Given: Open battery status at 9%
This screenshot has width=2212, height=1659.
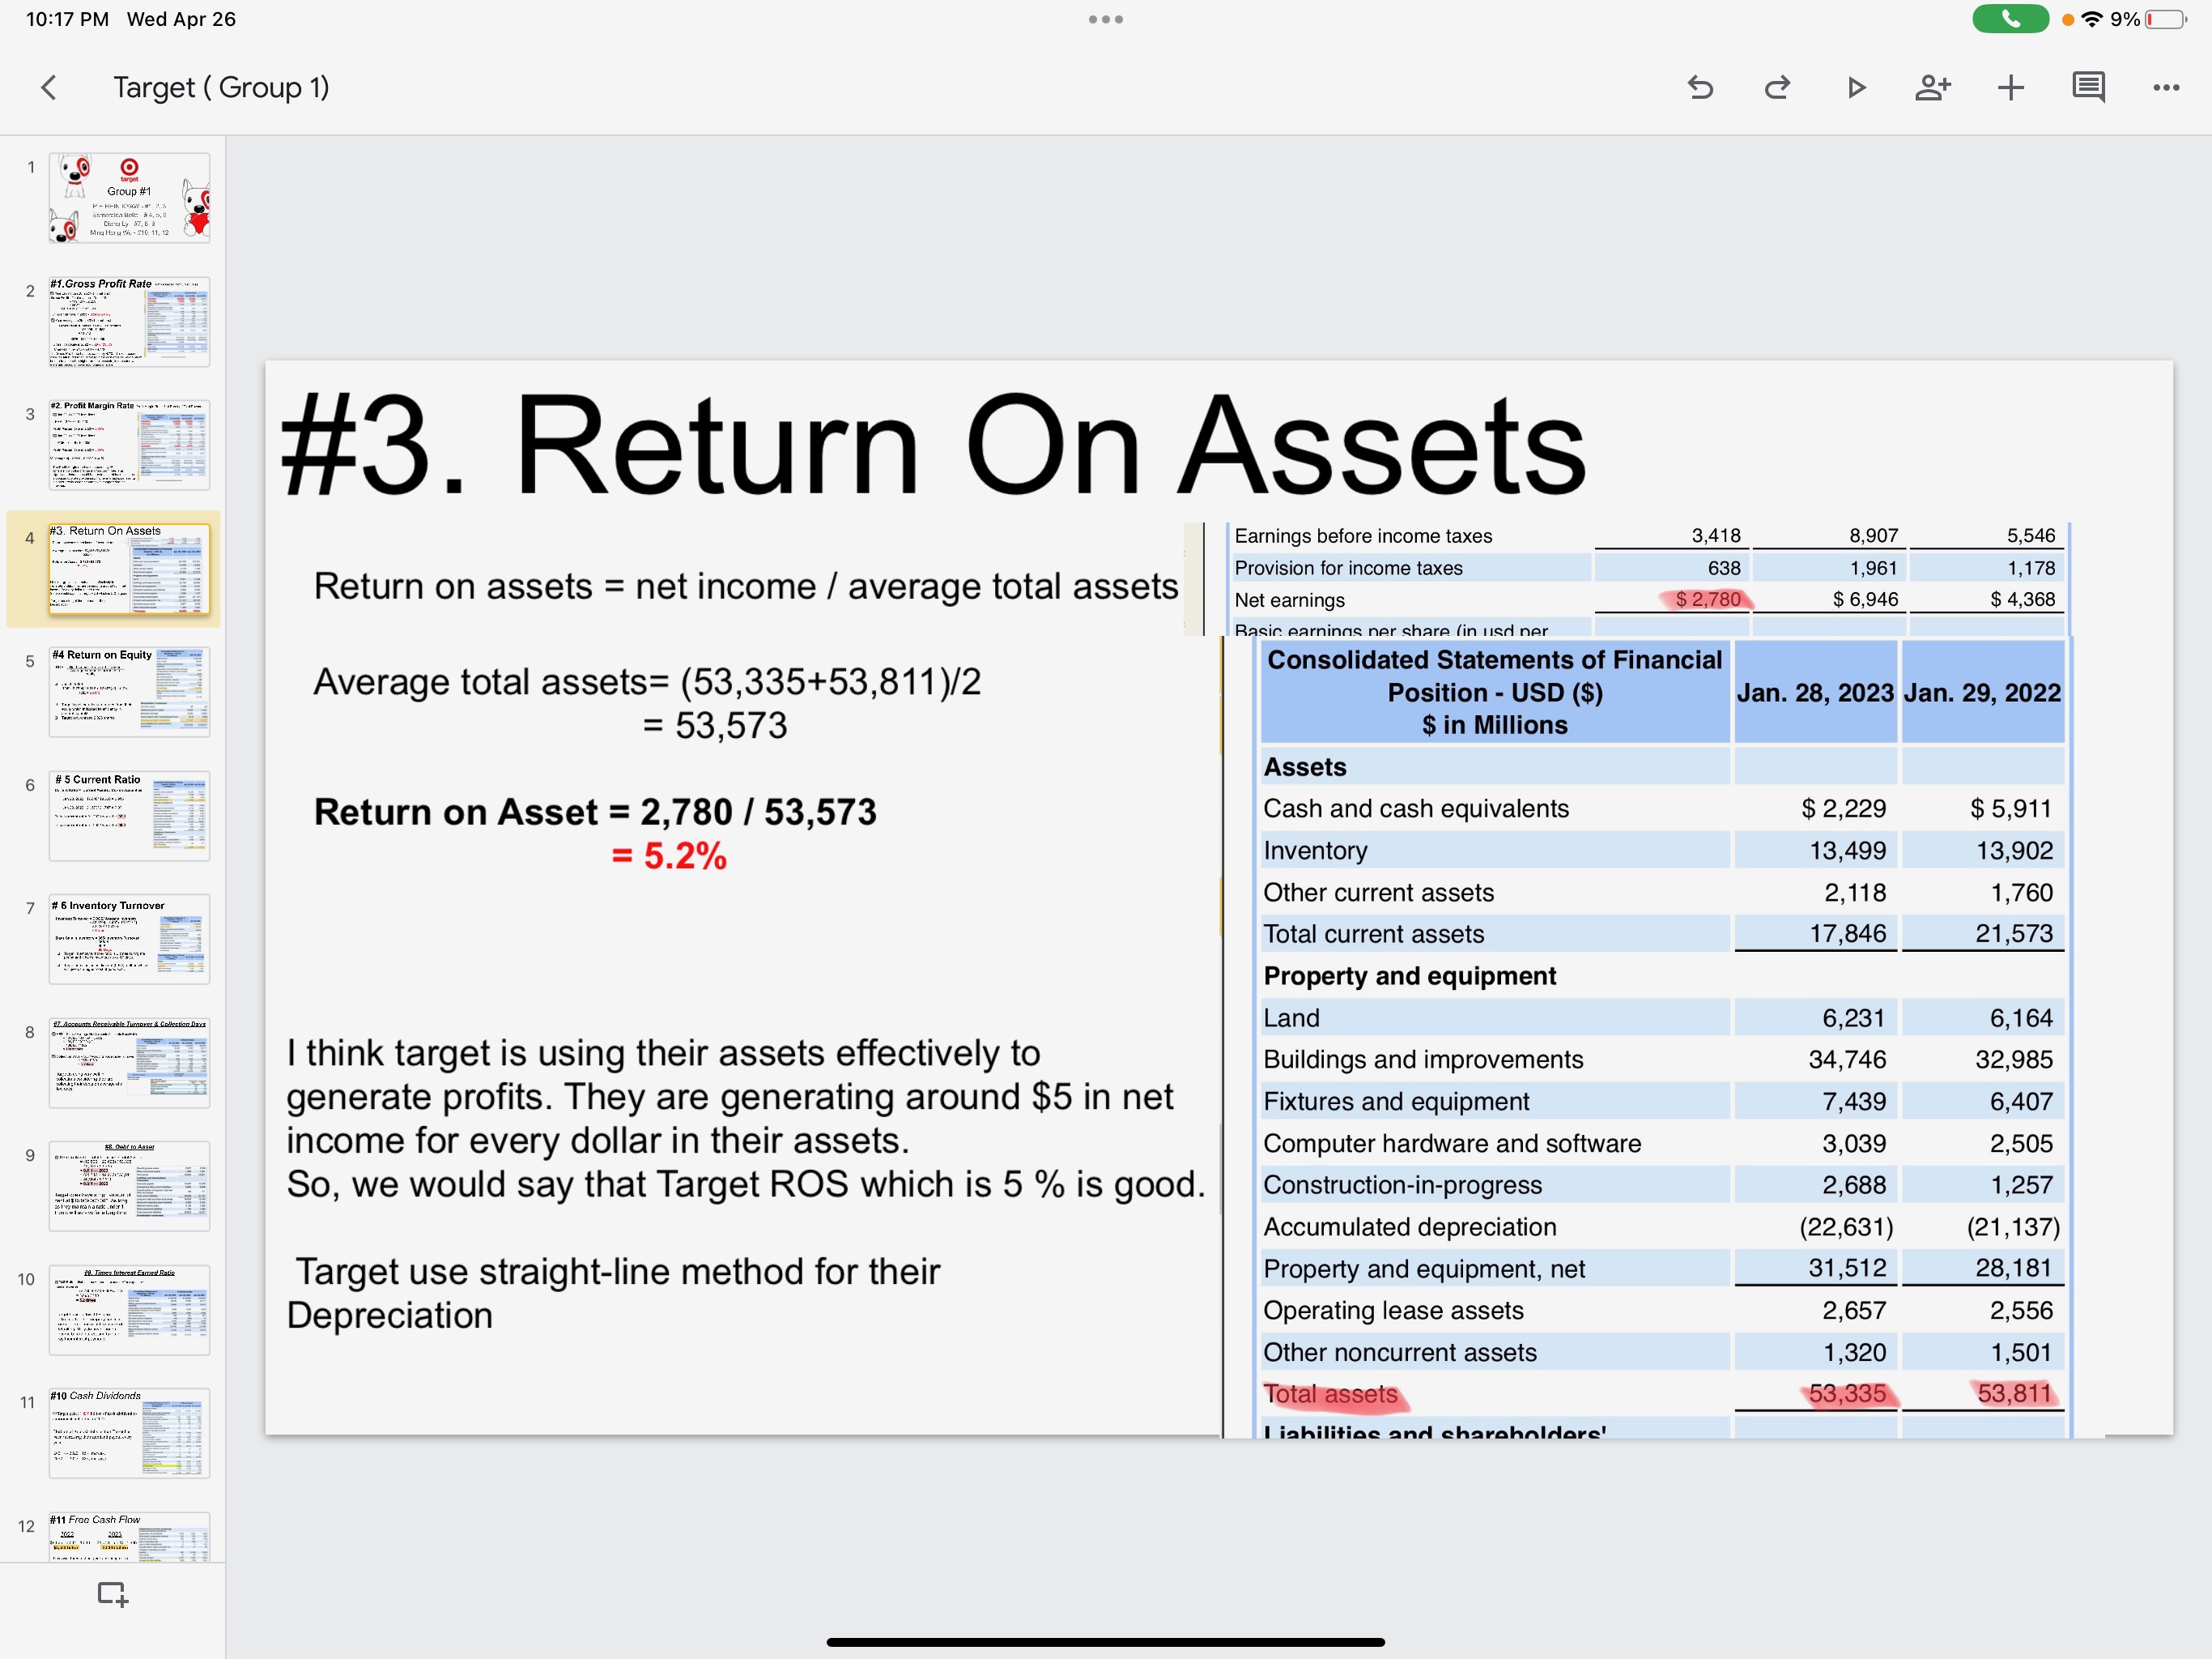Looking at the screenshot, I should pos(2155,19).
